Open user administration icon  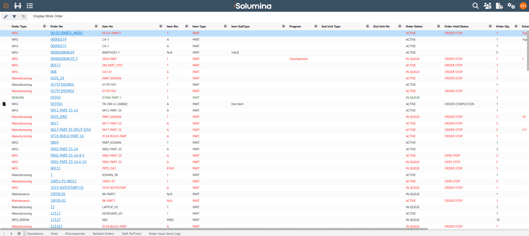tap(488, 6)
